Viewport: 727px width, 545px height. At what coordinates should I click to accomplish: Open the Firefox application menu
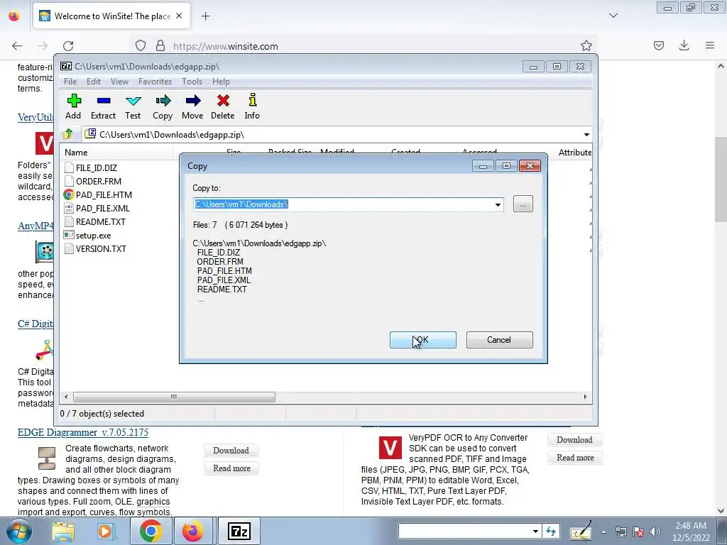(710, 45)
